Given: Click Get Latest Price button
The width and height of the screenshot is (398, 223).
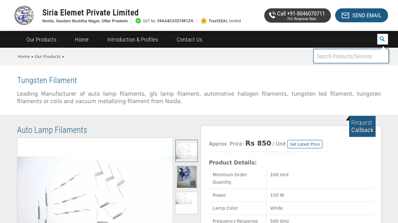Looking at the screenshot, I should (x=304, y=144).
